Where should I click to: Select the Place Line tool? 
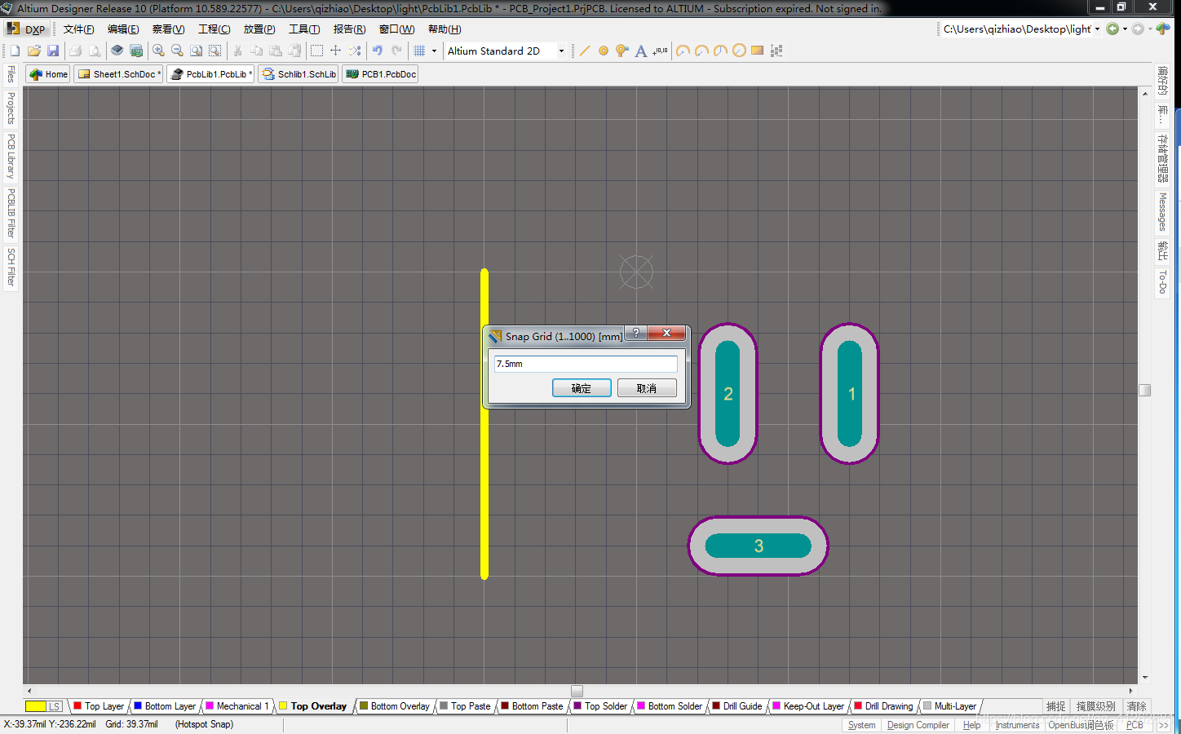(x=585, y=51)
